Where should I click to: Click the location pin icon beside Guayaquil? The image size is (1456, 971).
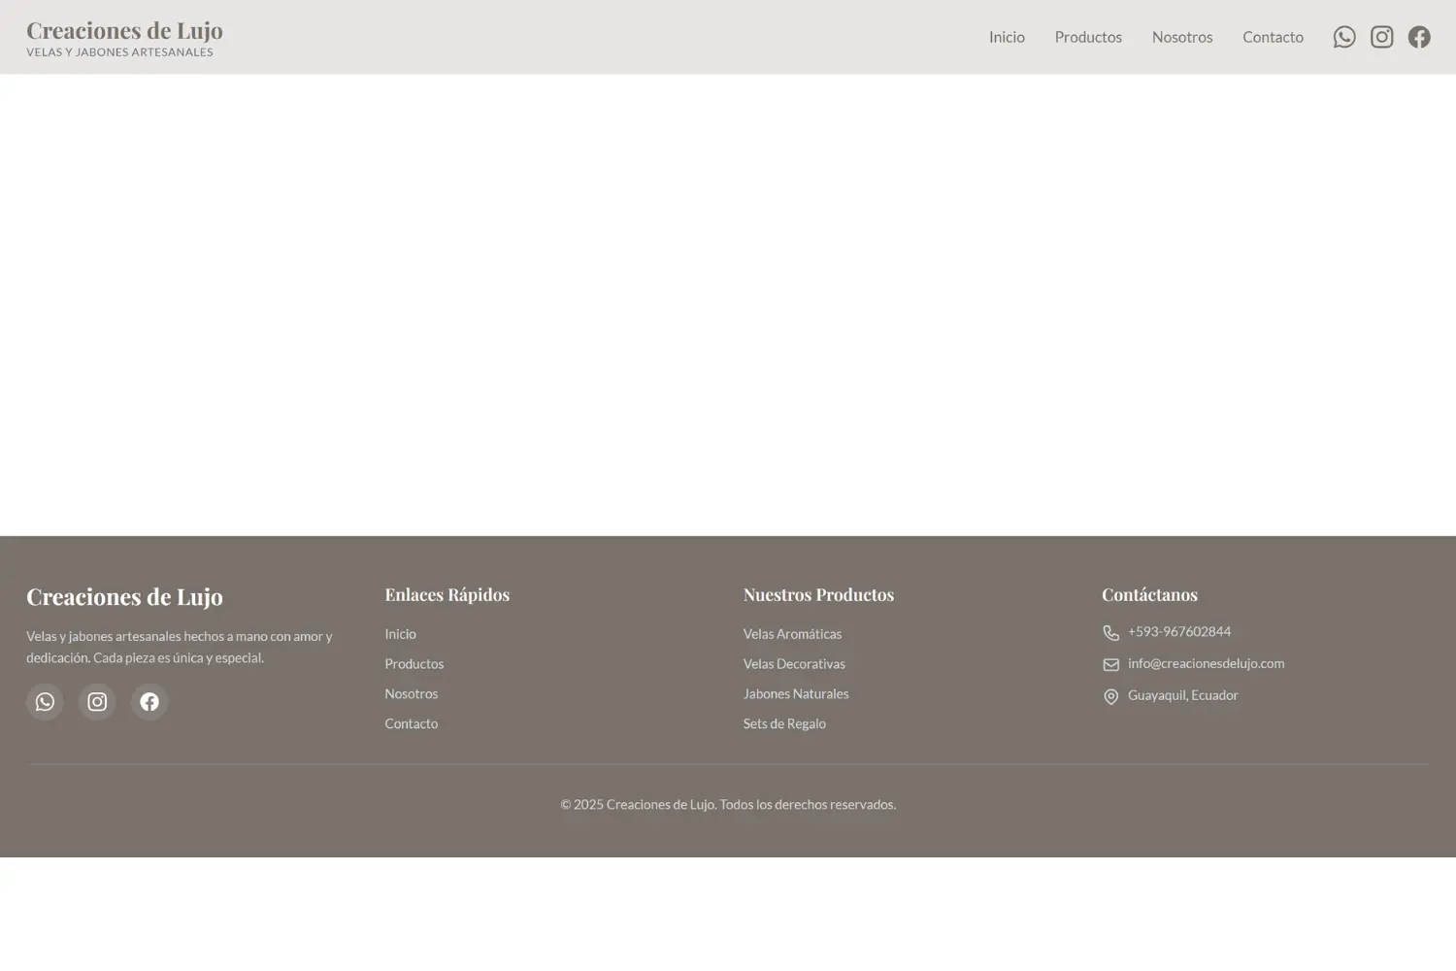pos(1110,697)
